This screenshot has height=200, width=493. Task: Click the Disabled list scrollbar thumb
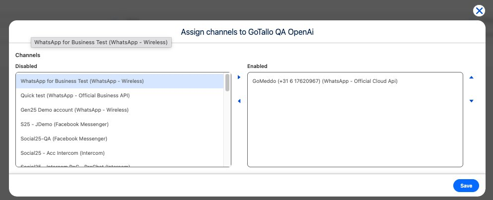tap(227, 83)
